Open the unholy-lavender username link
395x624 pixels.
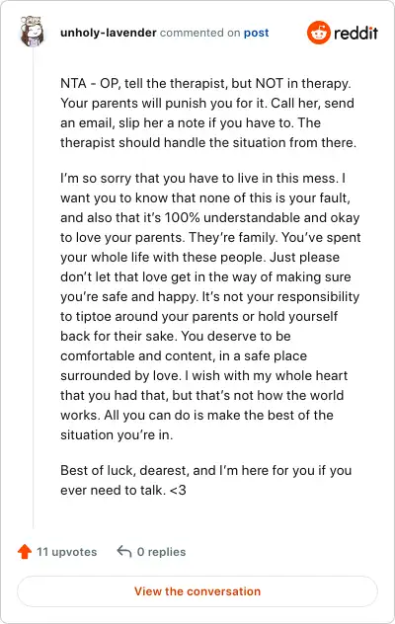coord(109,33)
